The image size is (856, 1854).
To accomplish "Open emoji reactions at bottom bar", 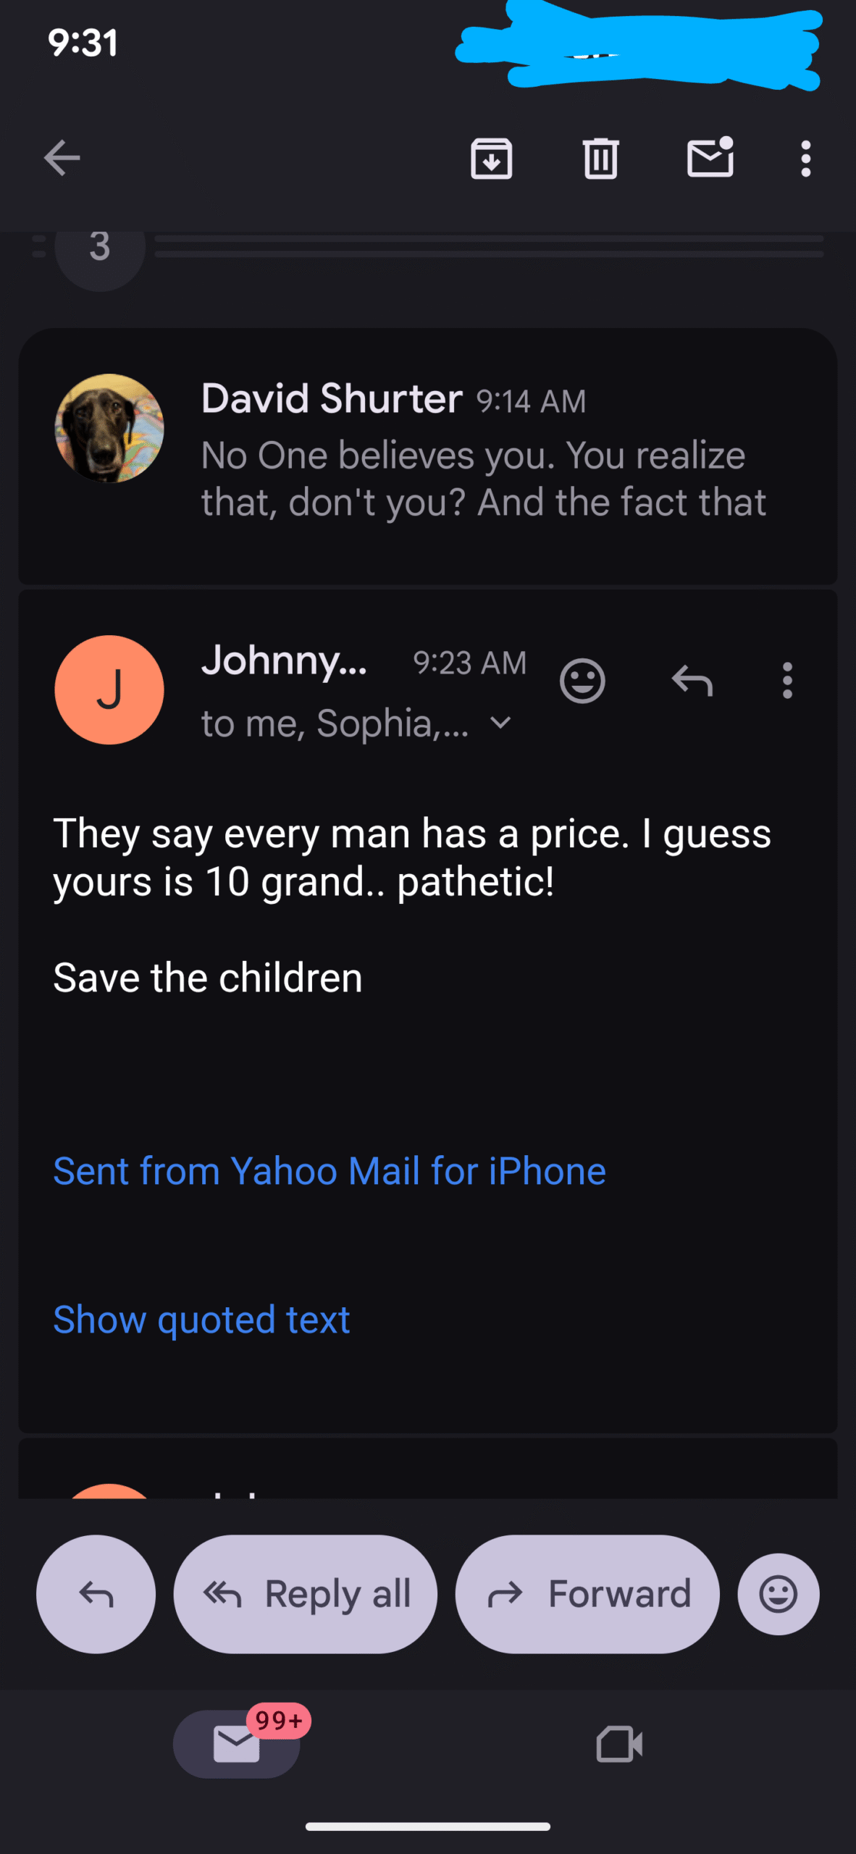I will pos(779,1594).
